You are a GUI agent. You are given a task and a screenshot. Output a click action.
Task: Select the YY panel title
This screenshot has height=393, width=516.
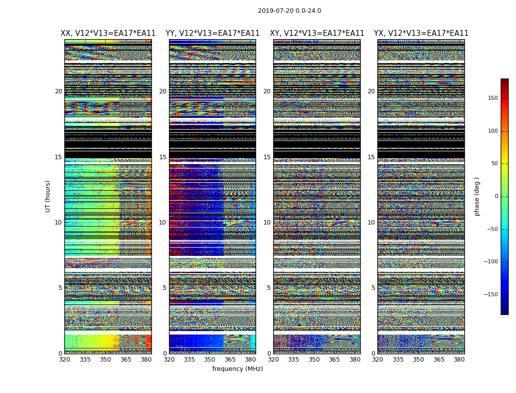coord(212,33)
